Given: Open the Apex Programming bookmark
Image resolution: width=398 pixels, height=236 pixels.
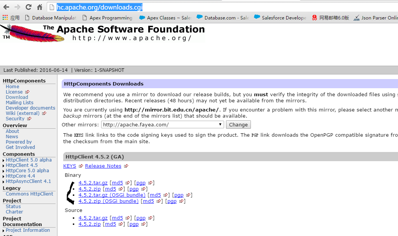Looking at the screenshot, I should coord(108,18).
